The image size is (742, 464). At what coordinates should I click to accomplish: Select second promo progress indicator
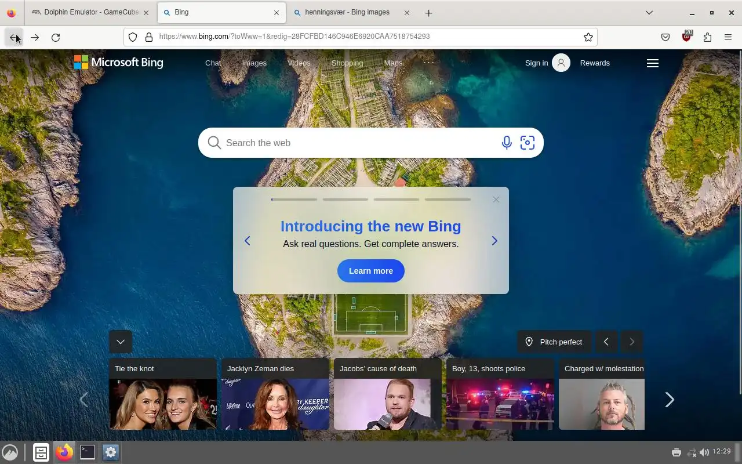click(x=345, y=200)
